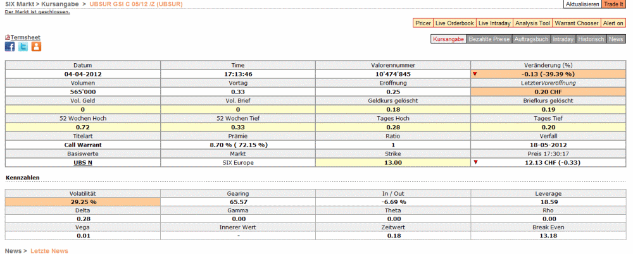
Task: Open the News tab
Action: [616, 39]
